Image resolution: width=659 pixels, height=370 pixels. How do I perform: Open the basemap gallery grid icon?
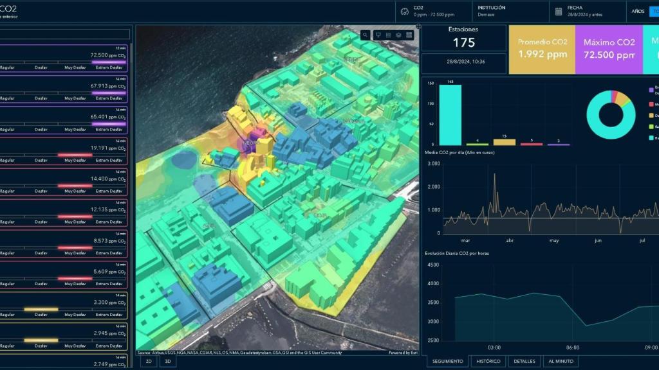click(409, 34)
